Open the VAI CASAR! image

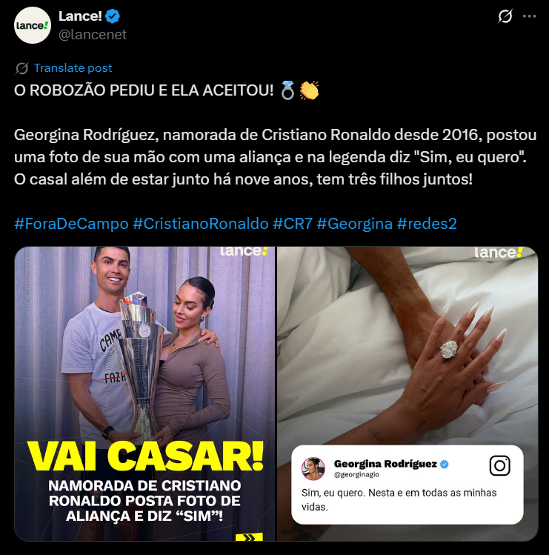tap(144, 393)
